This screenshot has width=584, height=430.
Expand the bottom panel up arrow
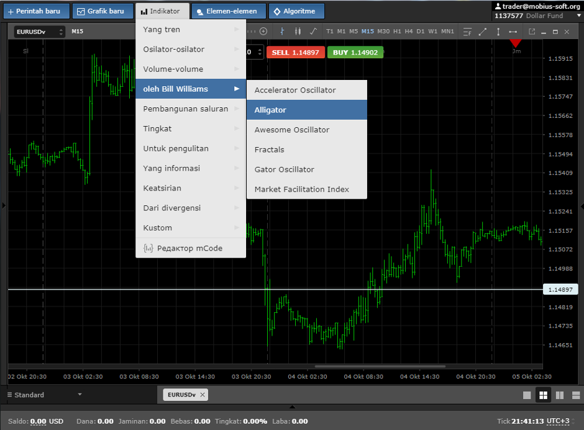pos(293,407)
